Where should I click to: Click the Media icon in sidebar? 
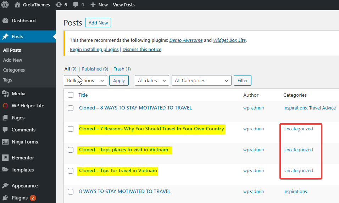coord(5,94)
